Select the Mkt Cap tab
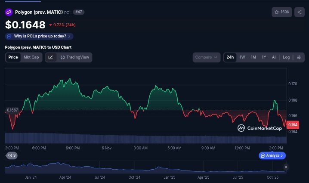Screen dimensions: 309x183 pos(31,57)
